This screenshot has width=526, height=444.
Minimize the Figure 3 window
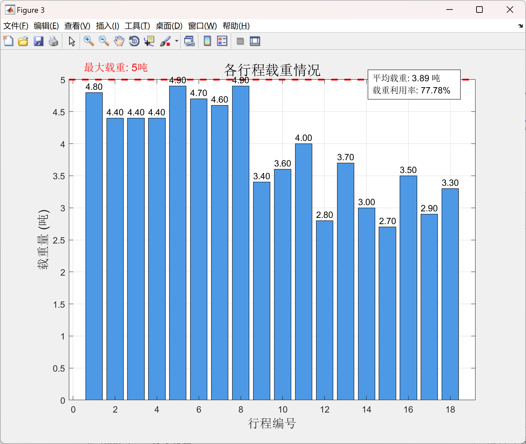[450, 10]
